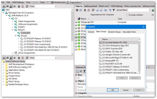Collapse the AHP Platform 10.19 node
The image size is (157, 99).
click(7, 16)
